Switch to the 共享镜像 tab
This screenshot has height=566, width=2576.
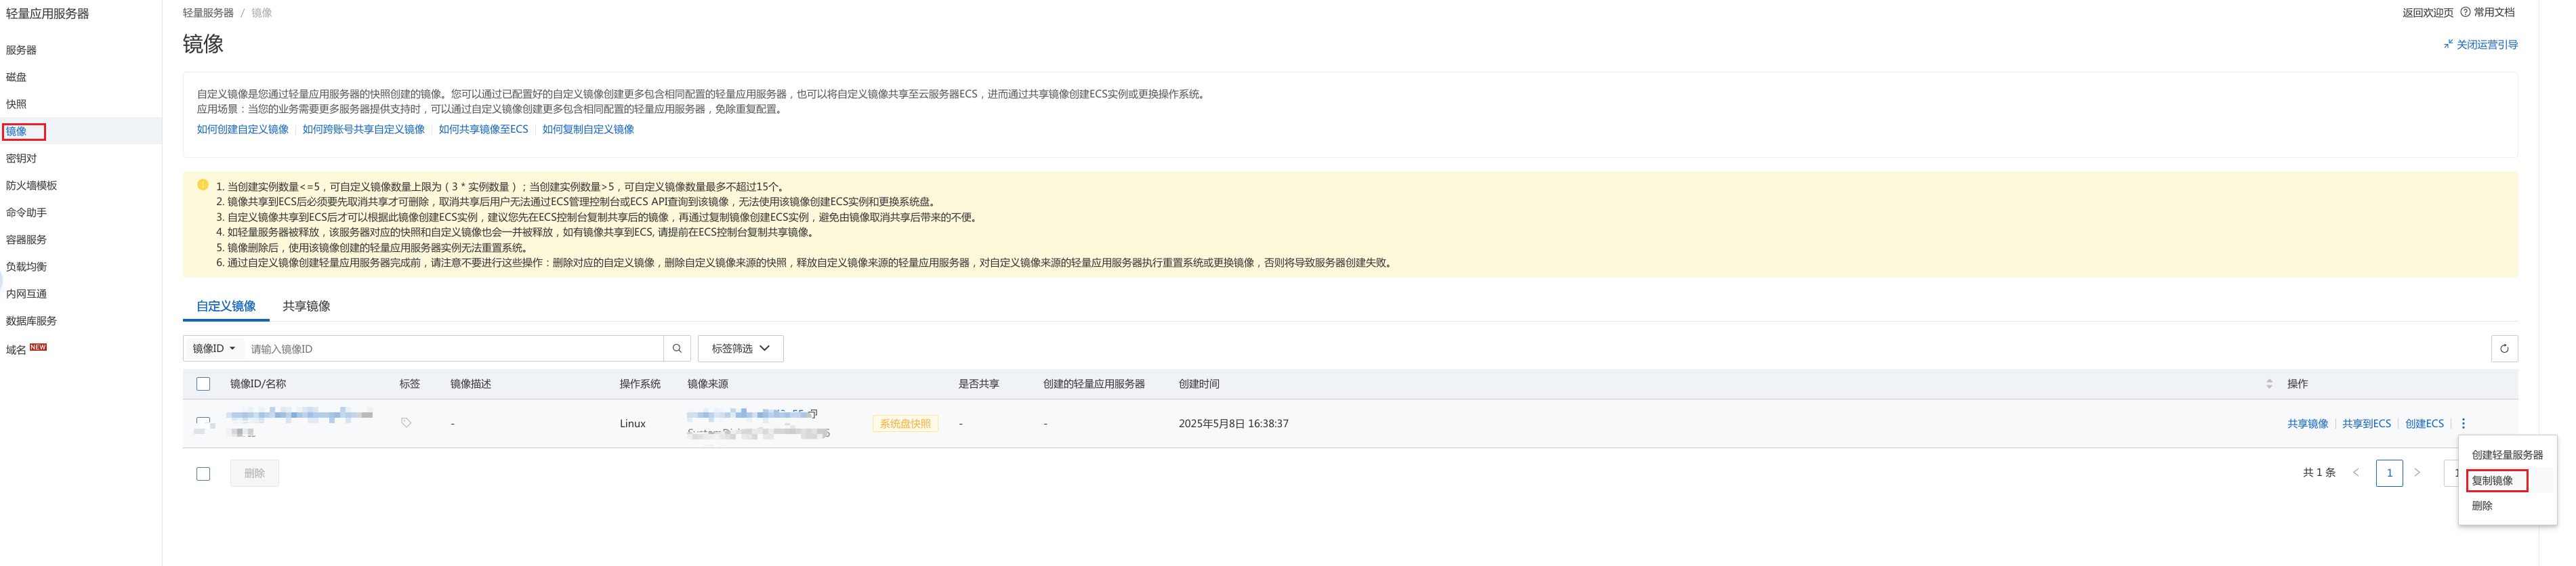coord(306,306)
